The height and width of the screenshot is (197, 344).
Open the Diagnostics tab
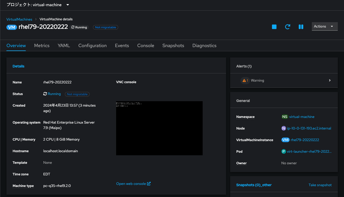point(204,46)
